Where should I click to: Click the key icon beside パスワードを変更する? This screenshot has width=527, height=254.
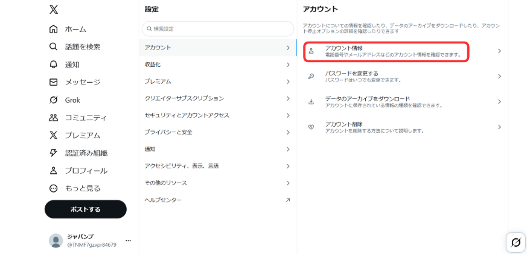[311, 76]
